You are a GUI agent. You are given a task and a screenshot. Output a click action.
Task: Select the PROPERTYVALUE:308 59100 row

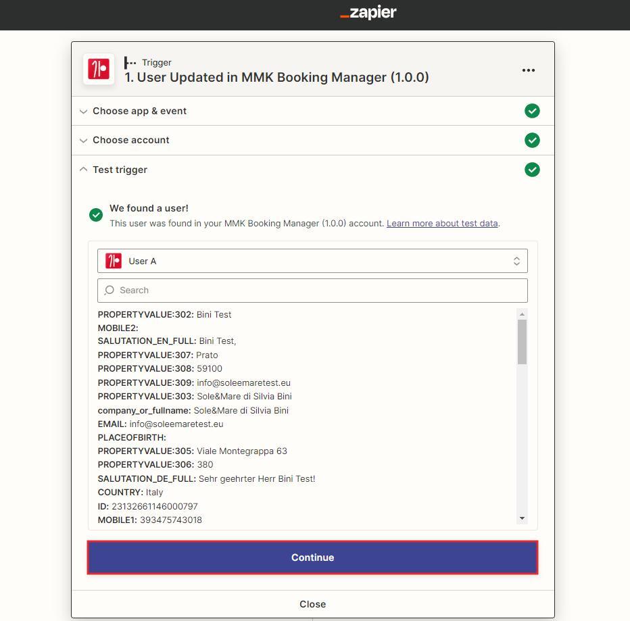[x=160, y=369]
